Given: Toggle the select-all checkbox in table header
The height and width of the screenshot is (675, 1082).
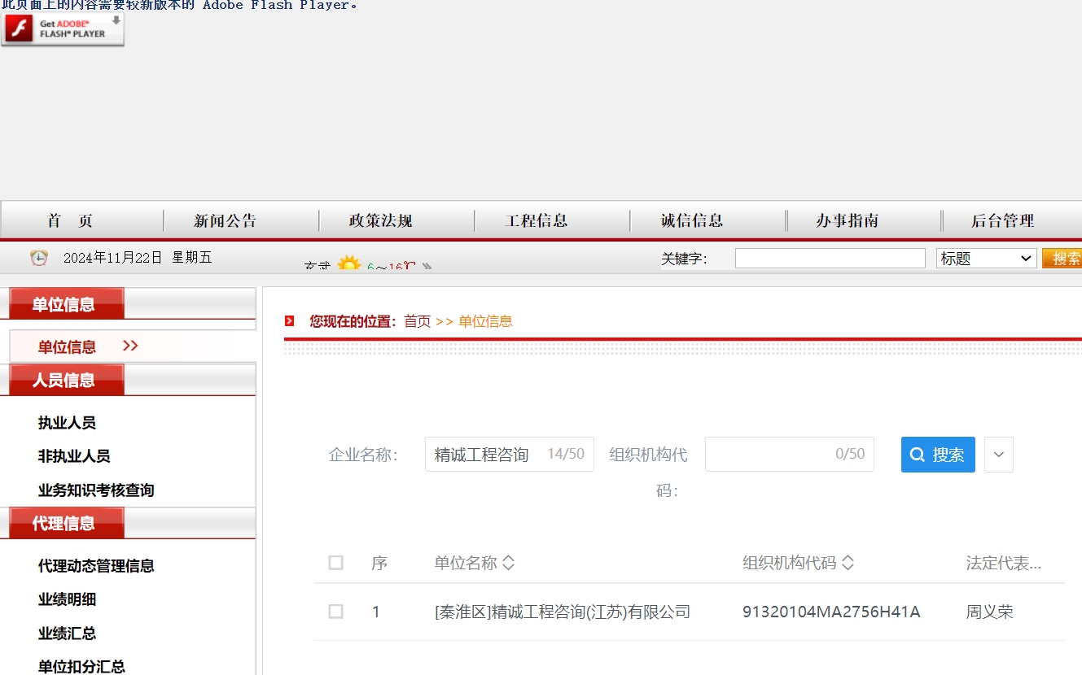Looking at the screenshot, I should tap(335, 563).
